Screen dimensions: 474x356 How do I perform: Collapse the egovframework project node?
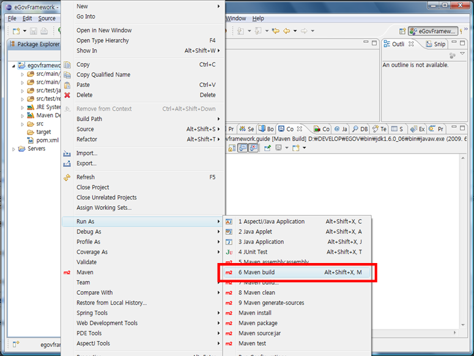13,65
